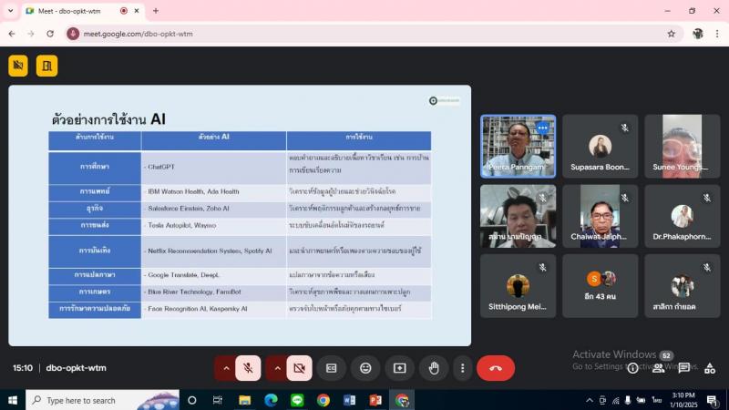Click Tesla Autopilot, Waymo table cell
Viewport: 729px width, 410px height.
[213, 225]
